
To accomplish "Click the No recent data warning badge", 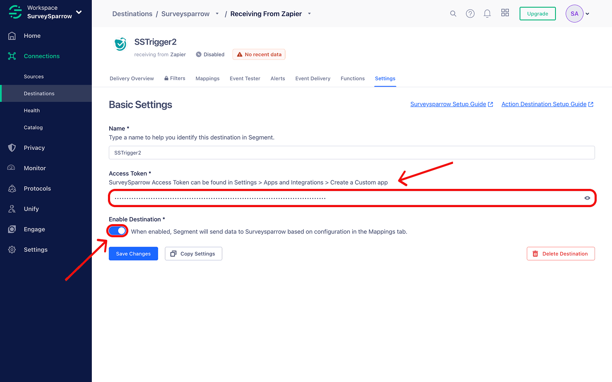I will tap(259, 54).
